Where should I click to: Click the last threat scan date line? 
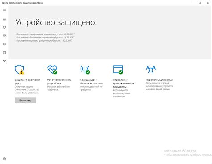tap(46, 34)
